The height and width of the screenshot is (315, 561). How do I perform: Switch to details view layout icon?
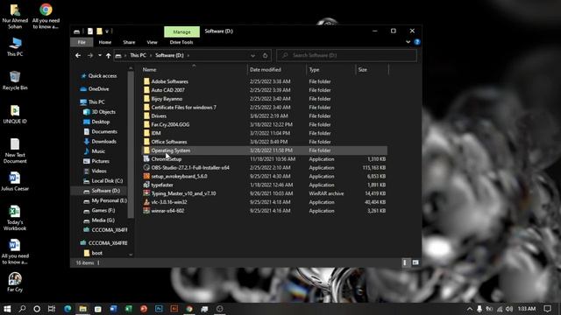[405, 262]
